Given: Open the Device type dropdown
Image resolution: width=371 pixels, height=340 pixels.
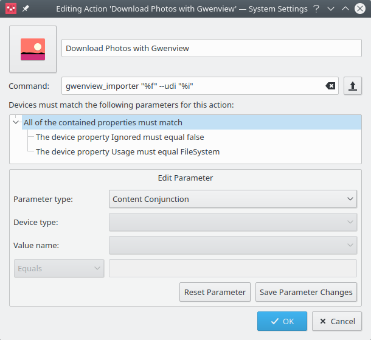Looking at the screenshot, I should tap(233, 222).
